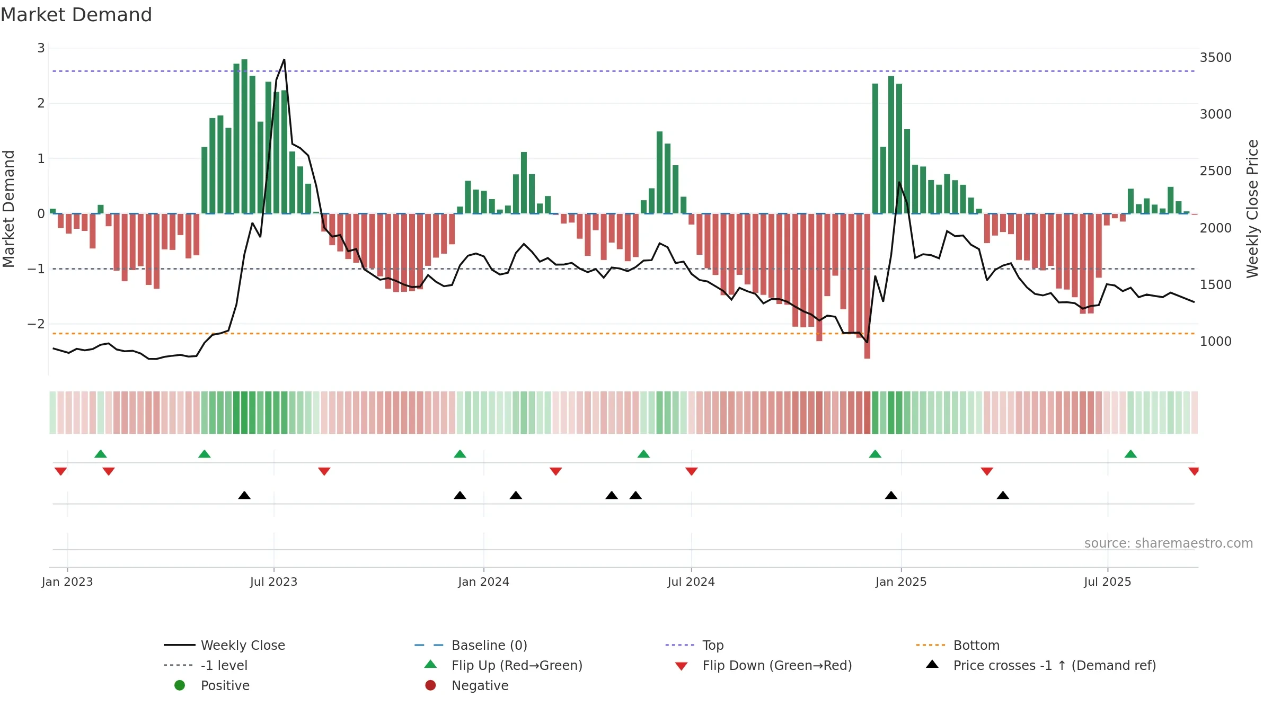Screen dimensions: 1272x715
Task: Click the Jul 2024 x-axis label
Action: click(x=691, y=582)
